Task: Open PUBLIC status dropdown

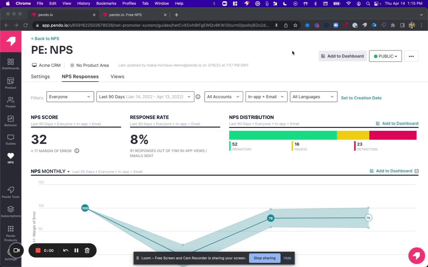Action: [x=385, y=56]
